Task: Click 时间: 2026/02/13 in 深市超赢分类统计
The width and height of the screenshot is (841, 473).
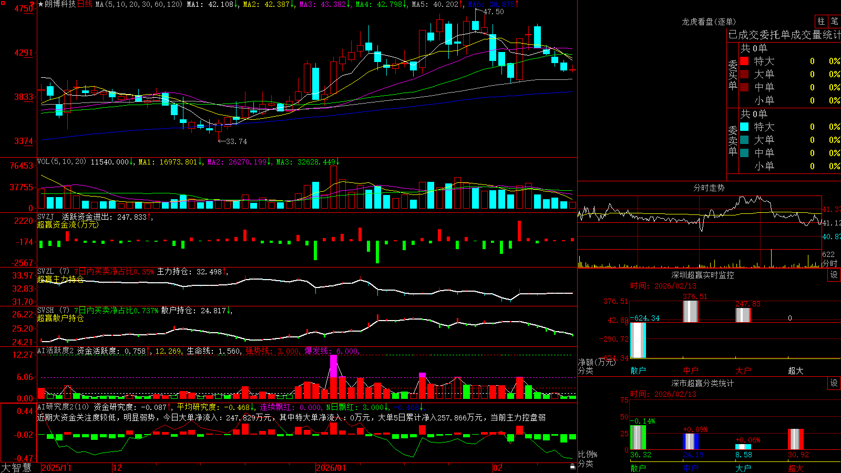Action: pos(663,394)
